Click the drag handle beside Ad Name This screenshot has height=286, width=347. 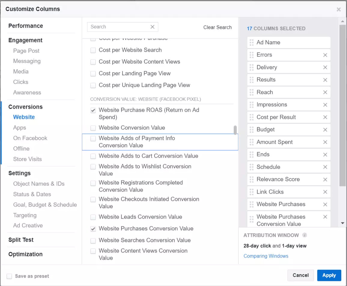click(252, 43)
